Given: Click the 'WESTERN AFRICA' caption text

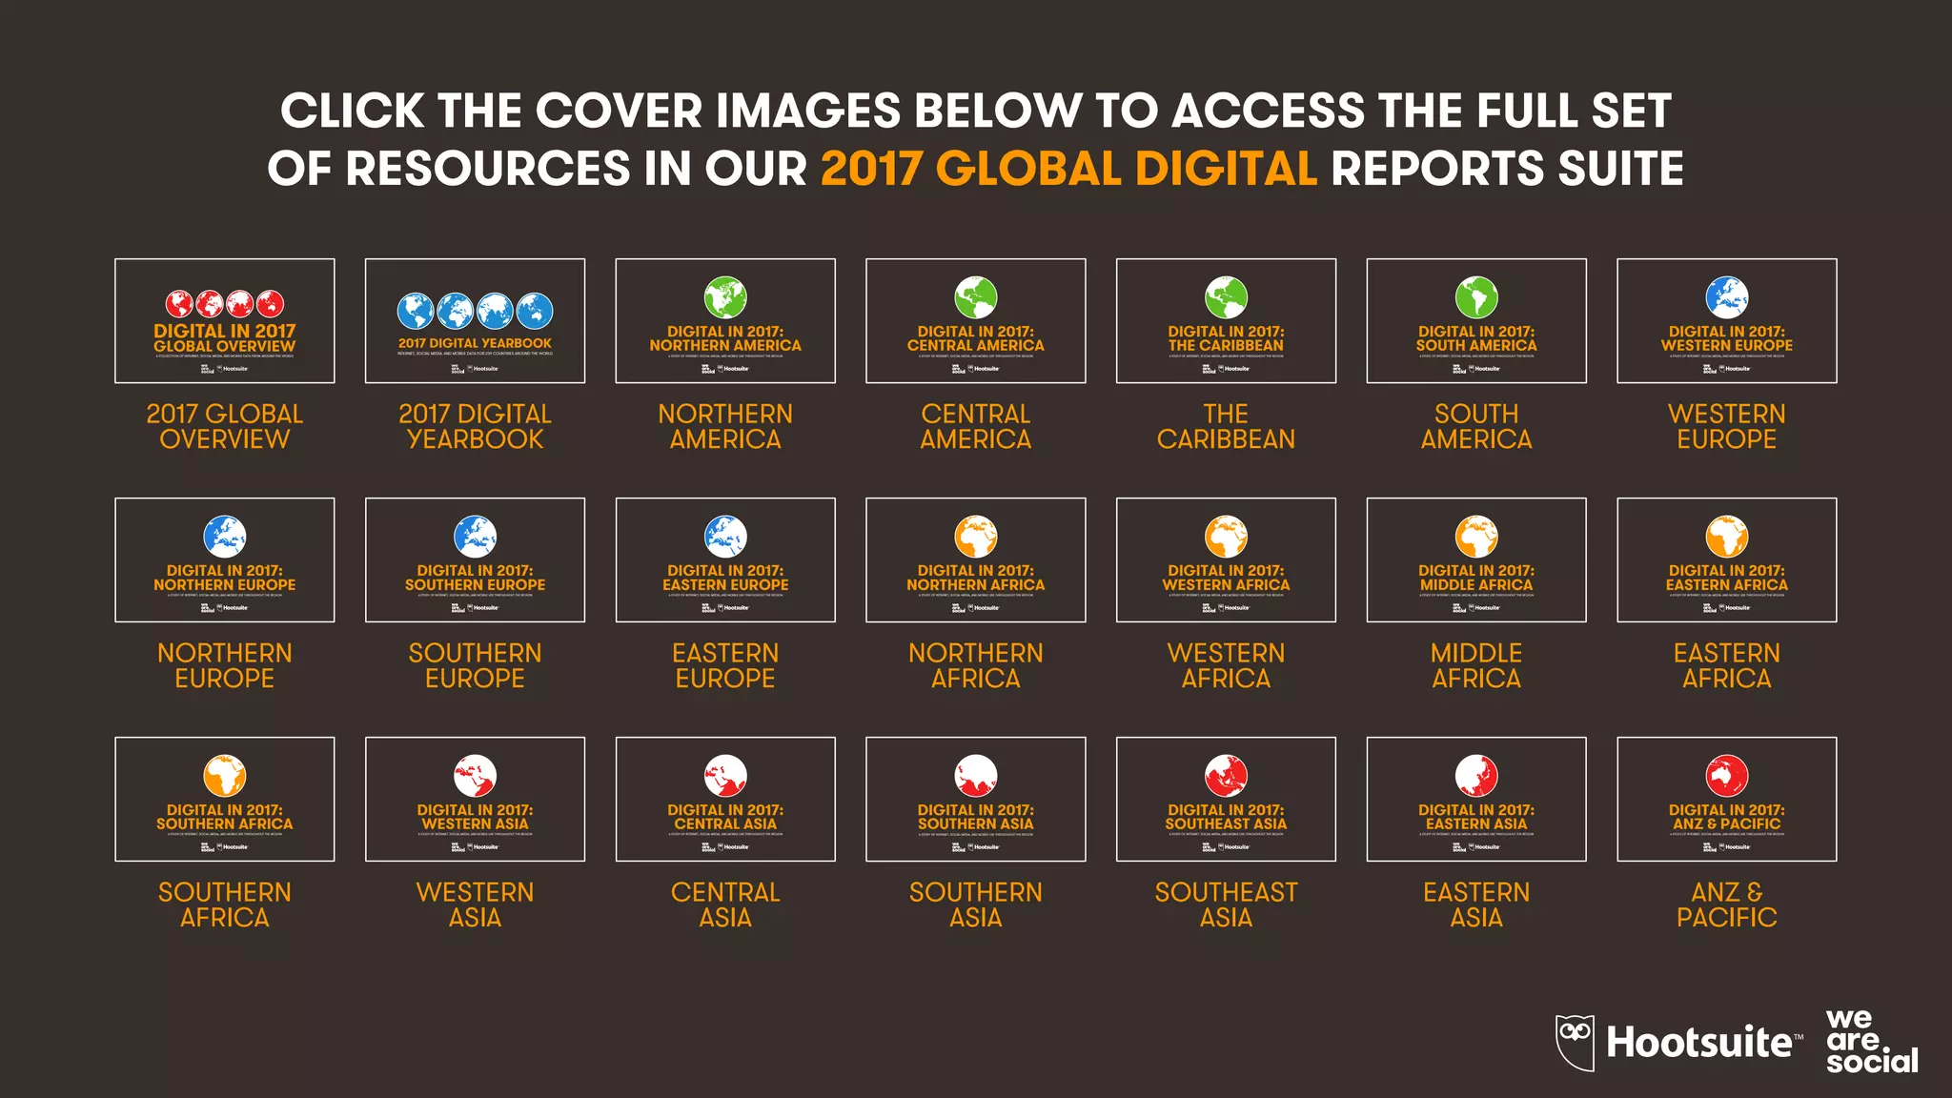Looking at the screenshot, I should (x=1227, y=666).
